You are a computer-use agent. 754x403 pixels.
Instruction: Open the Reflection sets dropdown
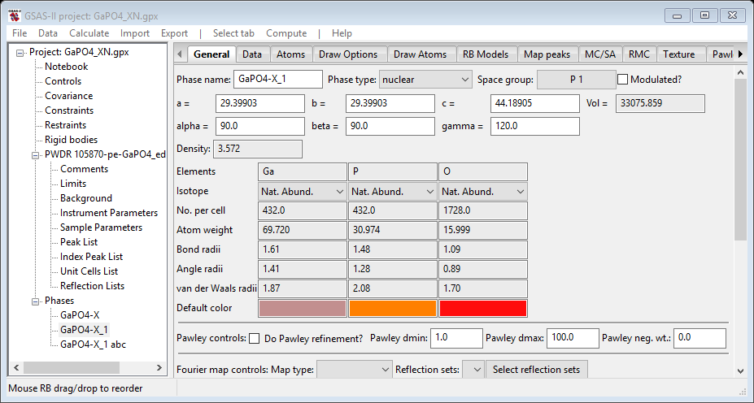473,370
